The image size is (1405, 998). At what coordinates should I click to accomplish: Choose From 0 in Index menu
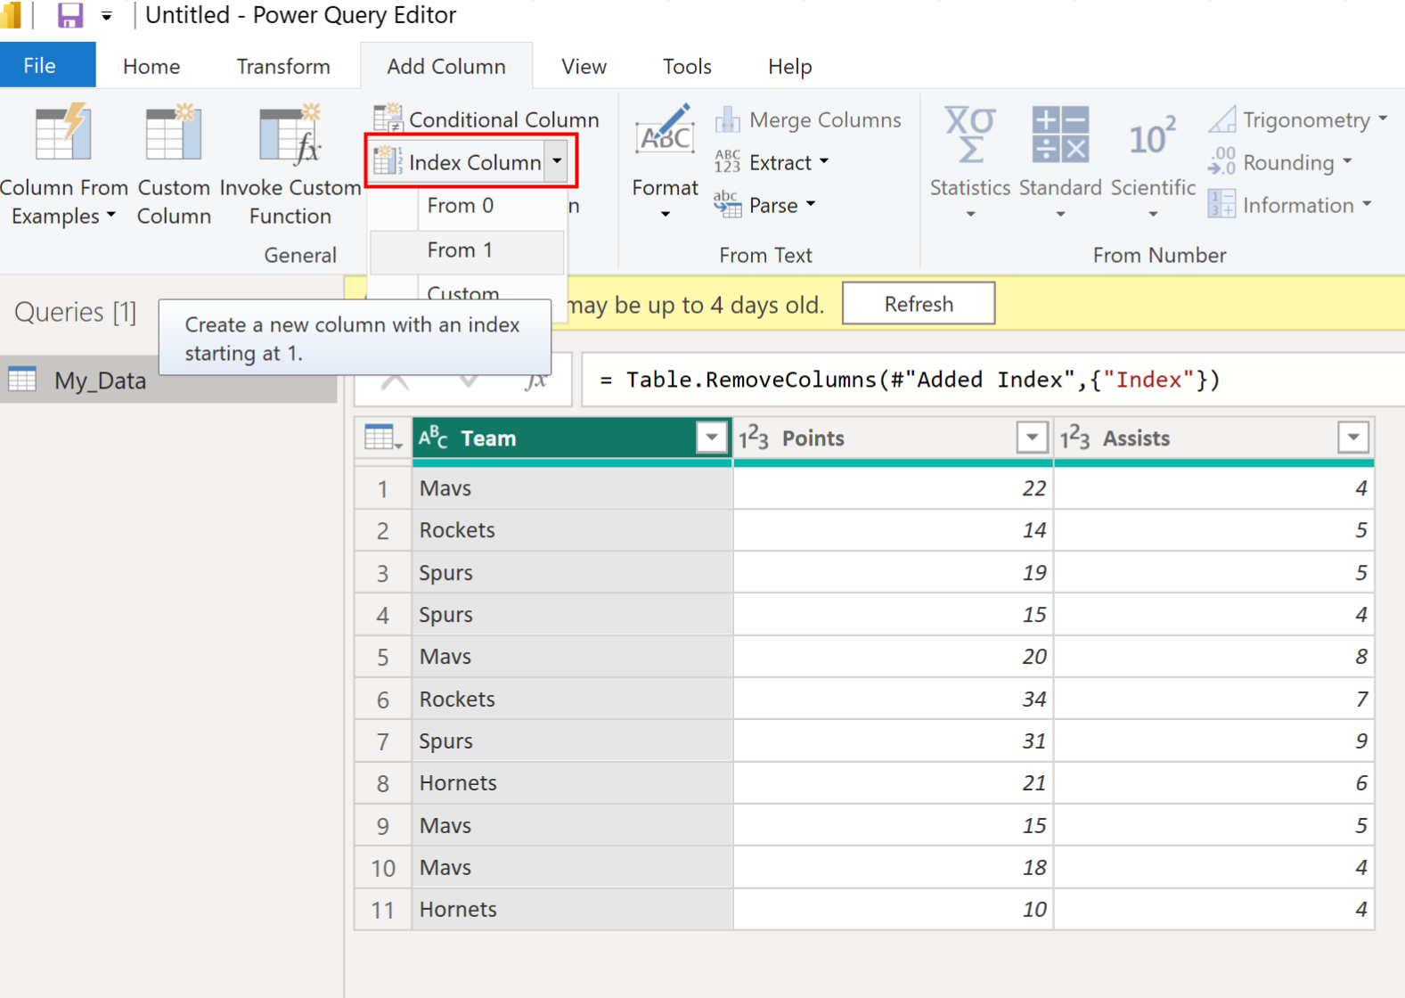tap(467, 206)
